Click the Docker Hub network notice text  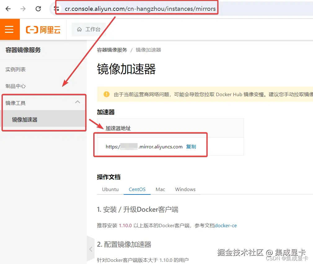click(x=214, y=94)
